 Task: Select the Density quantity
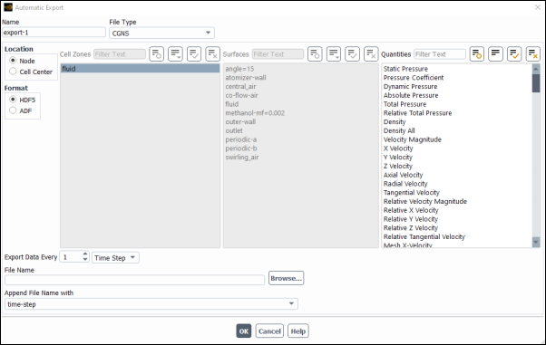tap(395, 121)
